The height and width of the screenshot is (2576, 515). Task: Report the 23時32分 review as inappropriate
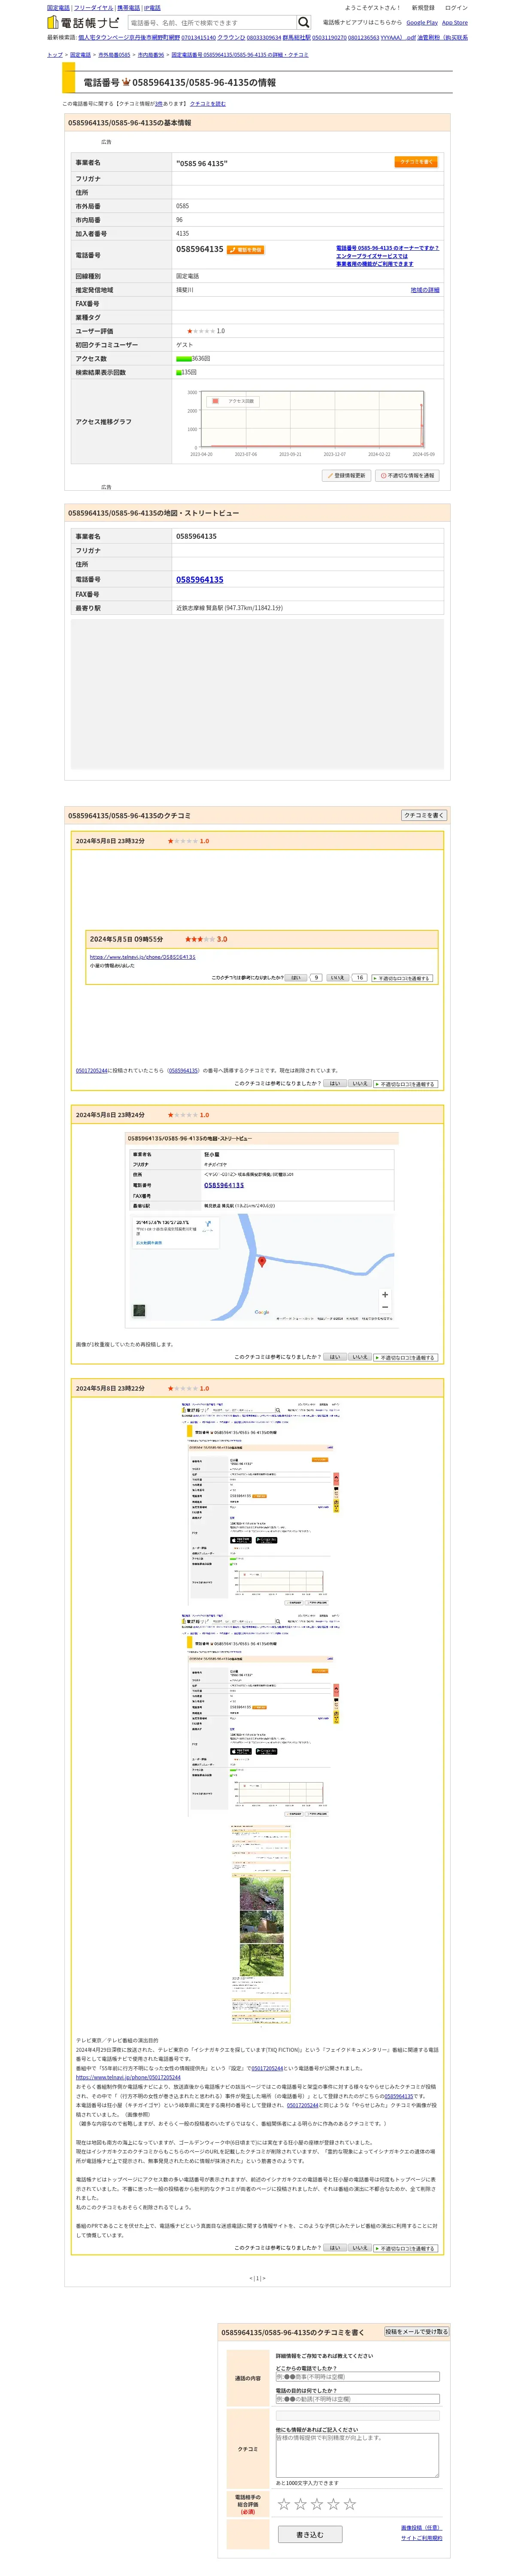pyautogui.click(x=406, y=1084)
